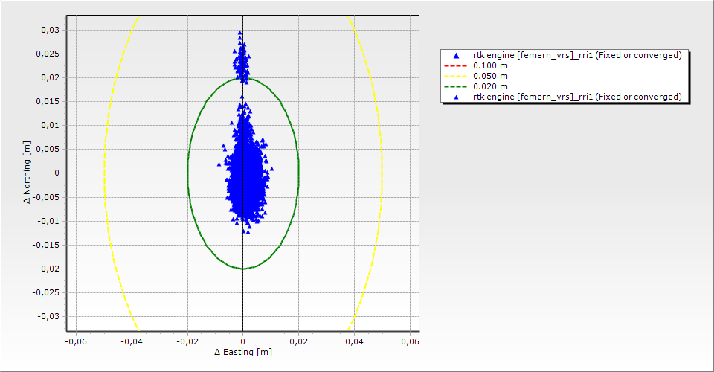This screenshot has width=714, height=372.
Task: Click the Δ Northing [m] axis title
Action: pos(28,173)
